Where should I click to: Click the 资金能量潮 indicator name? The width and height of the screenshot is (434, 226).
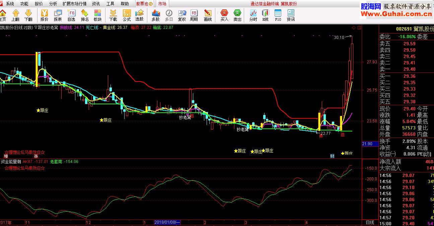tap(11, 162)
